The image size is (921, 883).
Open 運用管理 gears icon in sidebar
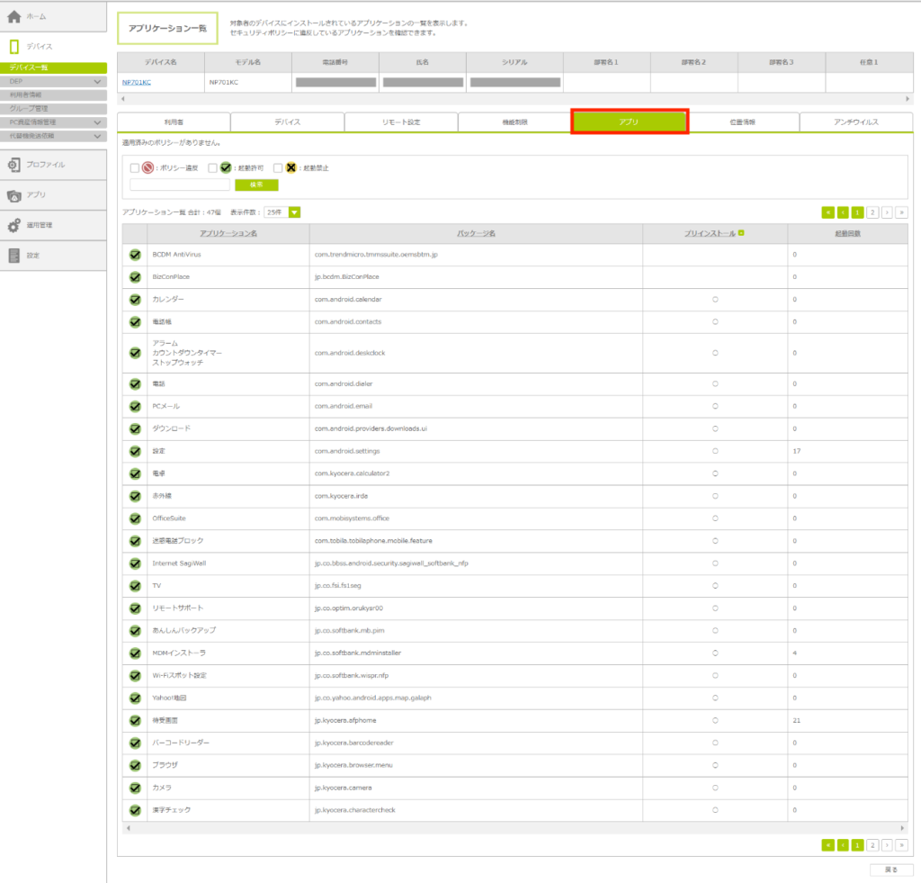coord(13,226)
